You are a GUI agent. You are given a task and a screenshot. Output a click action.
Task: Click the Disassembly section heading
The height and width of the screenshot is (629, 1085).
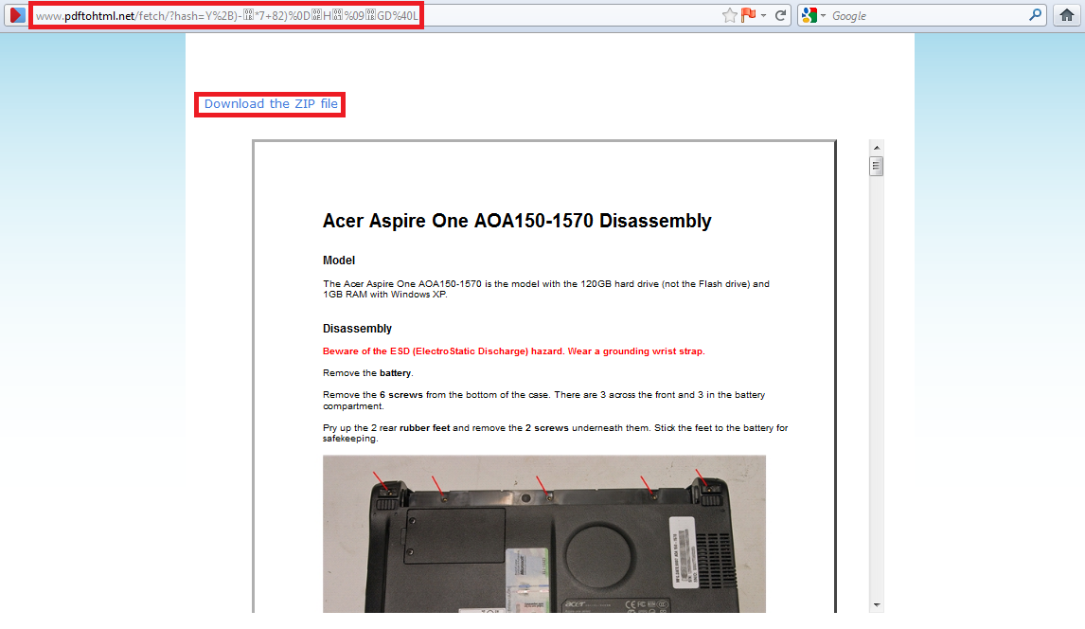[357, 329]
